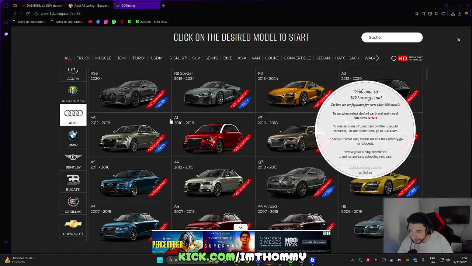Open ESP LAA language indicator
The image size is (472, 266).
(432, 260)
